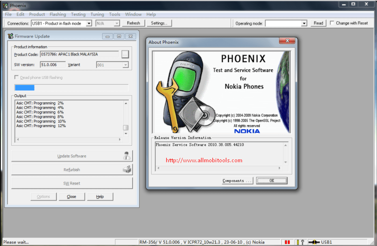Expand the Operating mode dropdown

click(304, 23)
